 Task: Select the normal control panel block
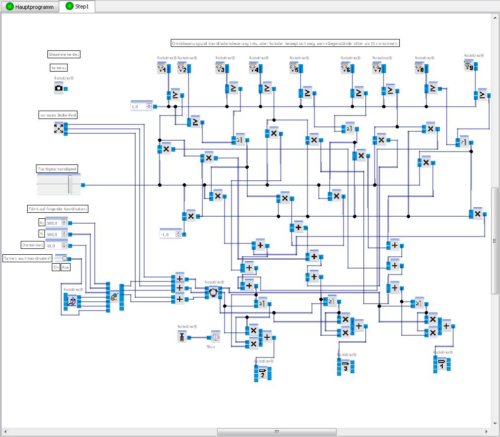tap(58, 129)
